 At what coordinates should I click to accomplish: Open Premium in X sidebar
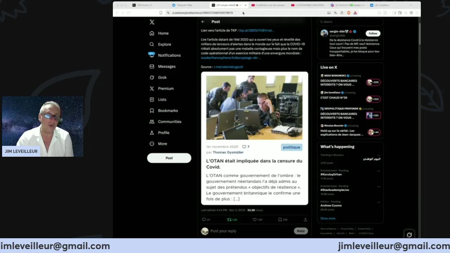[162, 89]
